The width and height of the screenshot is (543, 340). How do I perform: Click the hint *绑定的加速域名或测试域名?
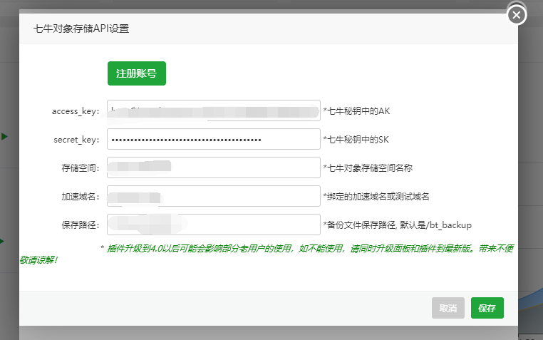point(376,197)
